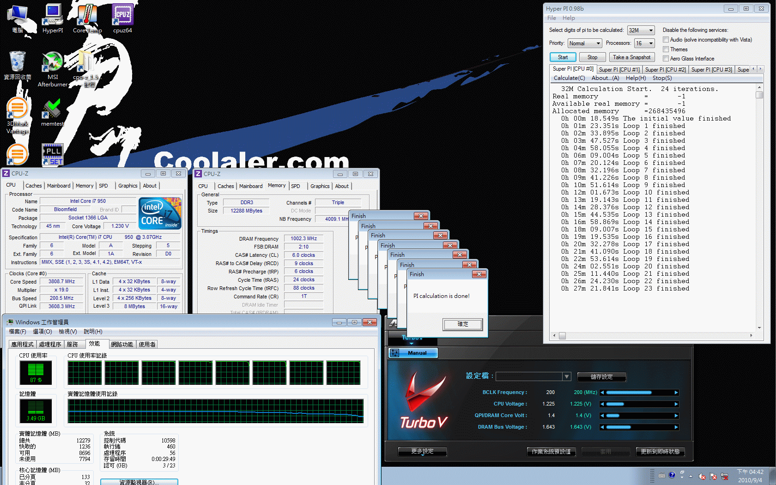Click the TurboV Manual mode icon
The width and height of the screenshot is (776, 485).
click(x=395, y=353)
